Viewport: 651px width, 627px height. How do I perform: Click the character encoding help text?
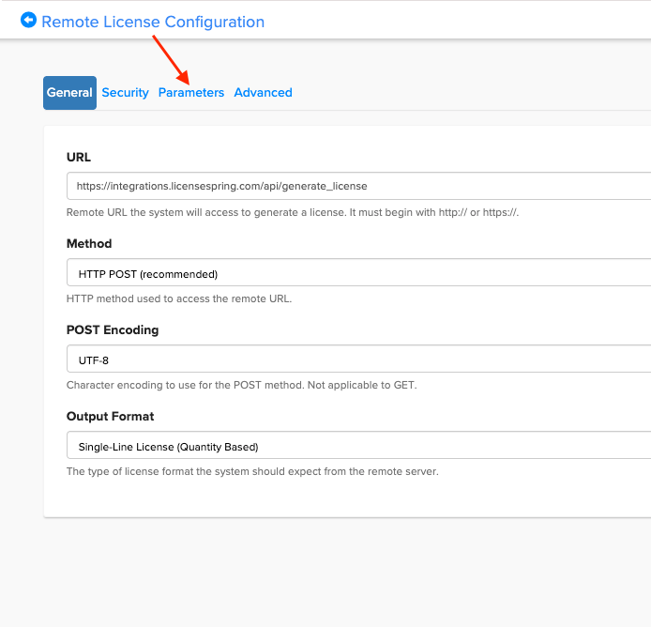[x=241, y=385]
